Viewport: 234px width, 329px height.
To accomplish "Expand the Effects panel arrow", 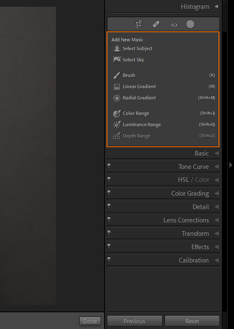I will coord(217,247).
